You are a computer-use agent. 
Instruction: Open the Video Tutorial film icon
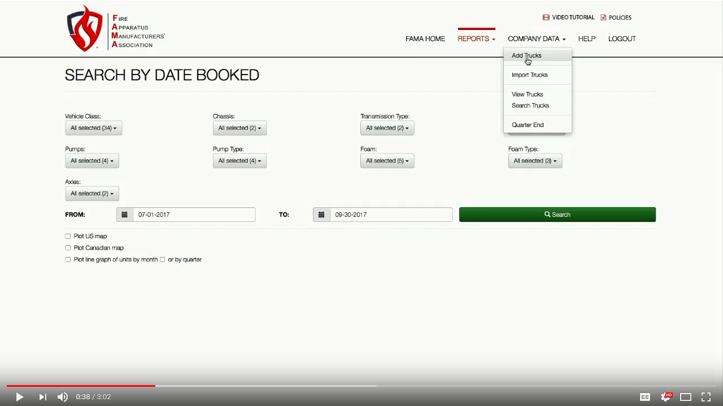(546, 18)
